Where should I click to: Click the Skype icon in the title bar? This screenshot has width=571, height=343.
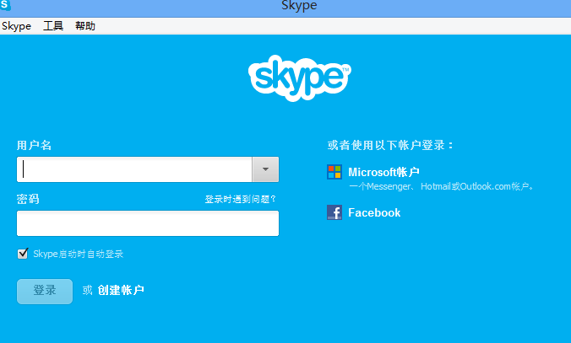pos(6,6)
